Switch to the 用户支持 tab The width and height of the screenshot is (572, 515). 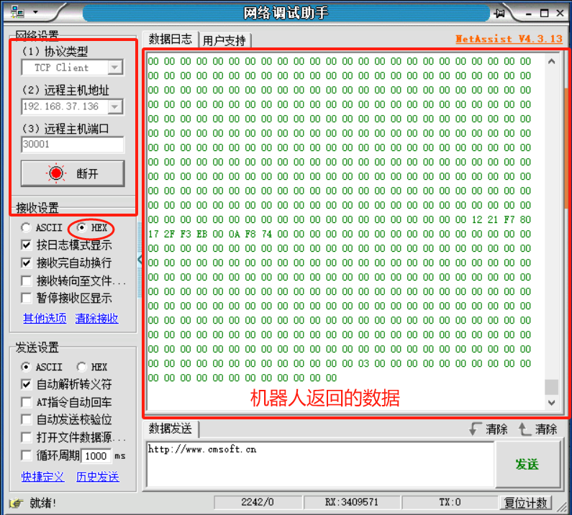[224, 40]
